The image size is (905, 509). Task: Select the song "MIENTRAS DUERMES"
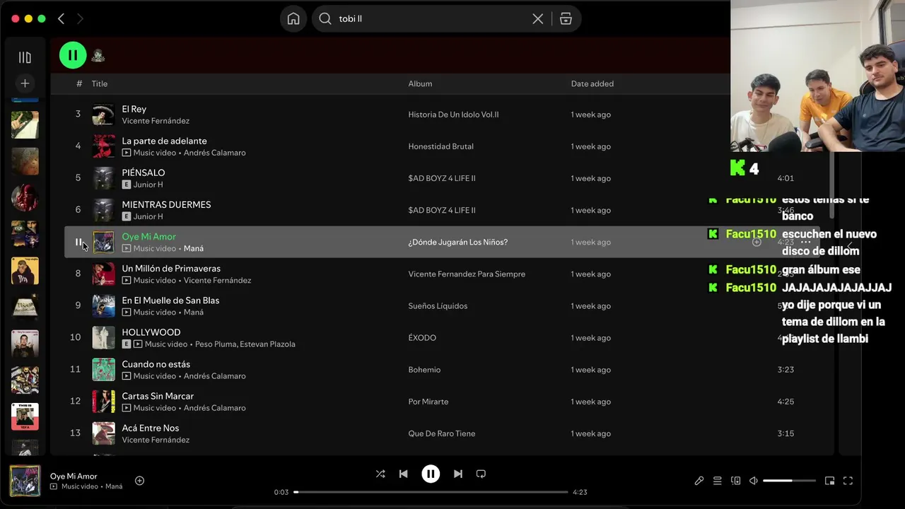166,204
